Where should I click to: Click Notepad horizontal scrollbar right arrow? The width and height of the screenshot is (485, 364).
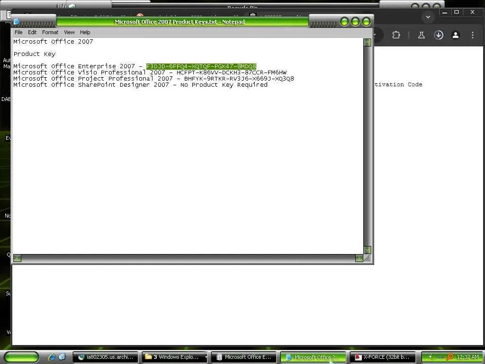click(x=359, y=258)
